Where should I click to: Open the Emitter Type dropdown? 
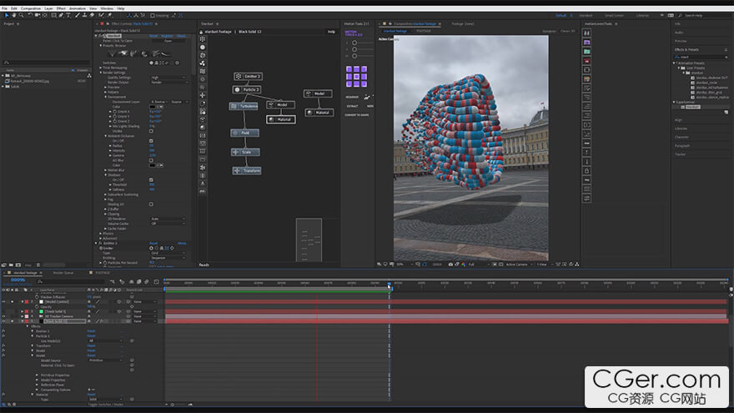168,253
